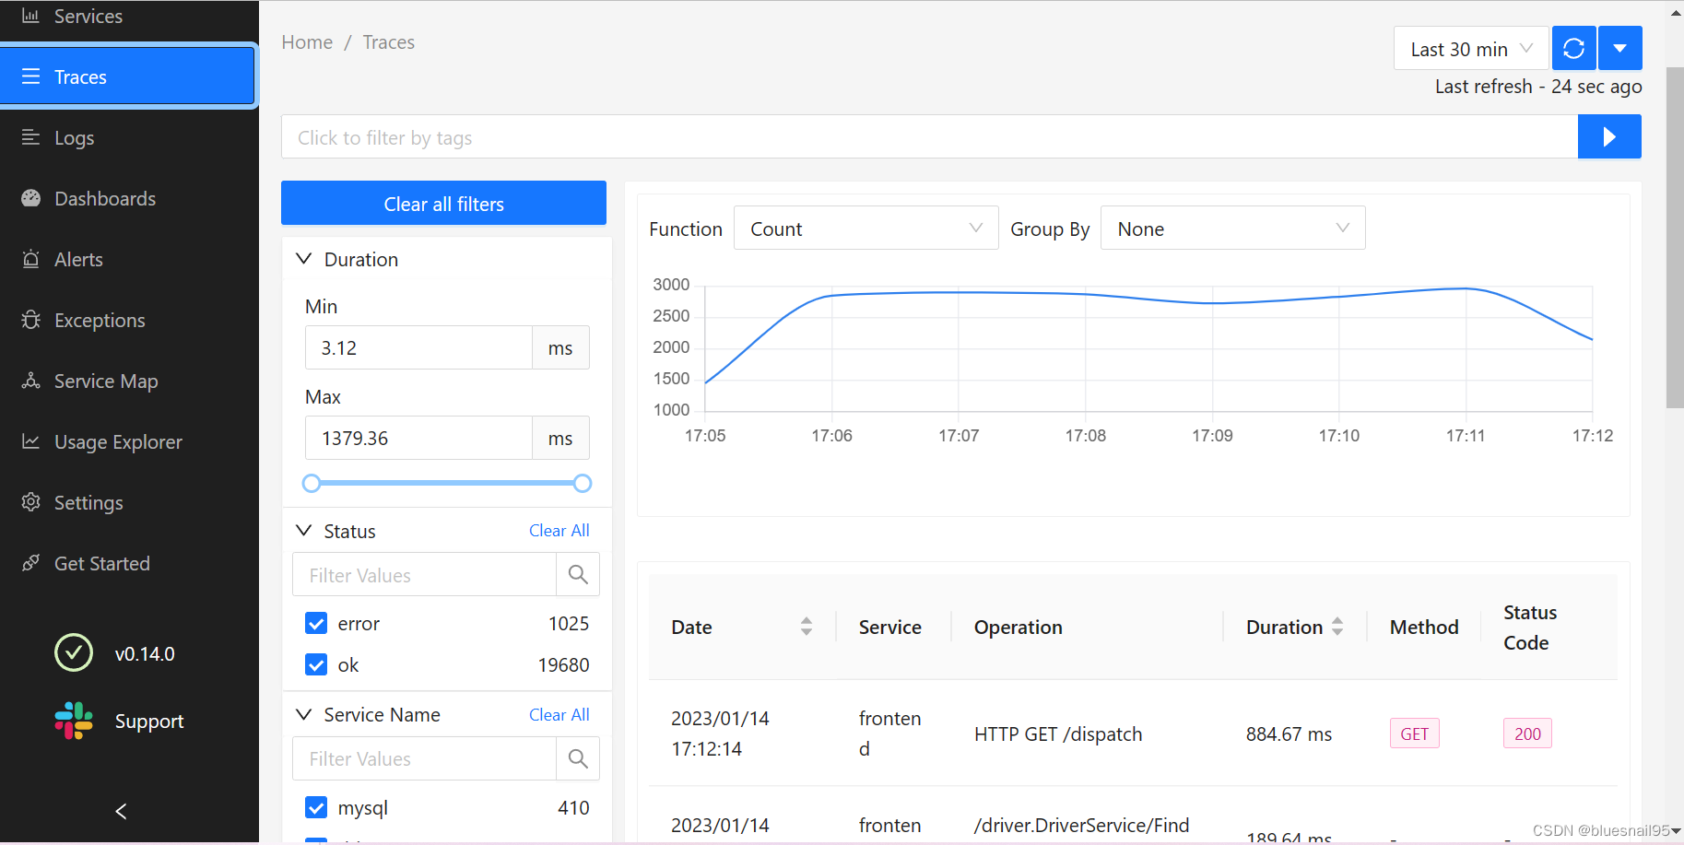Image resolution: width=1684 pixels, height=845 pixels.
Task: Click the page vertical scrollbar thumb
Action: tap(1675, 238)
